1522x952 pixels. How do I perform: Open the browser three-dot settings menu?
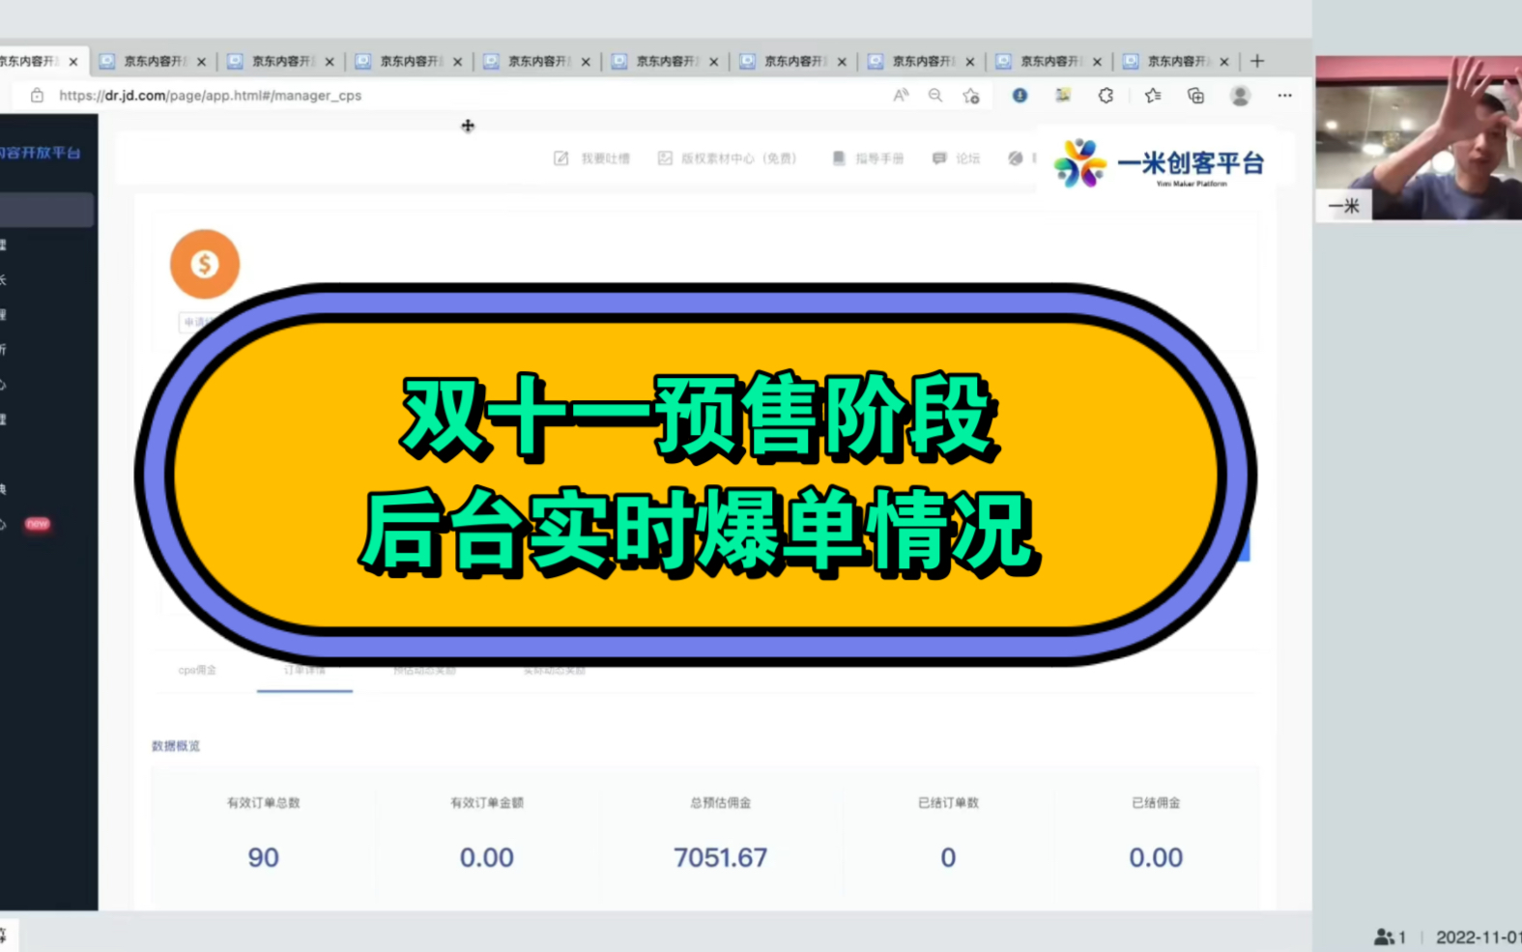(1284, 96)
